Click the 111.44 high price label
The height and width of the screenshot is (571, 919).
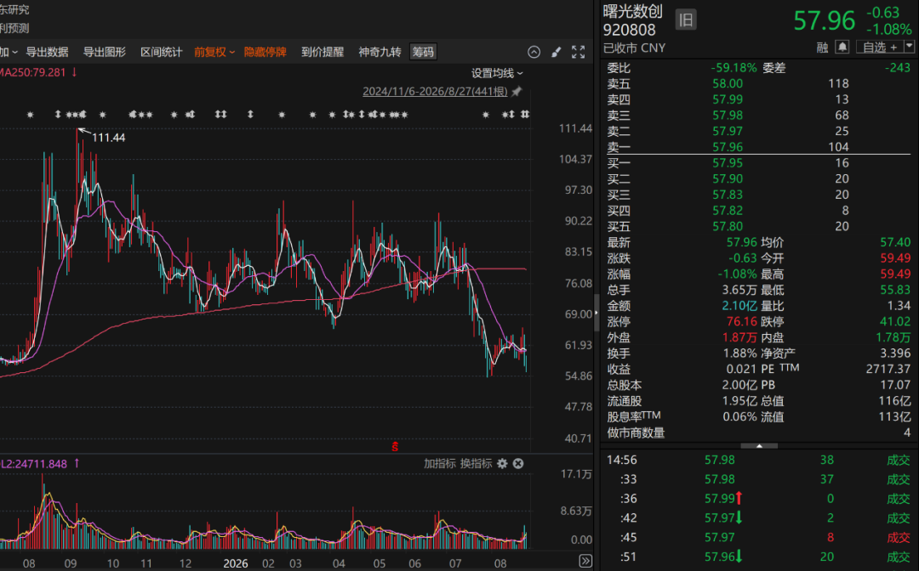coord(108,138)
